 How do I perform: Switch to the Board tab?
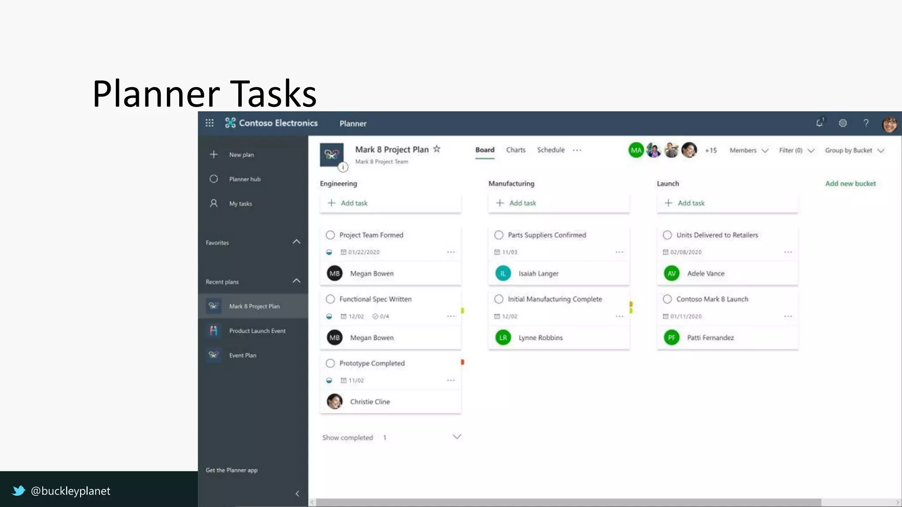(485, 150)
